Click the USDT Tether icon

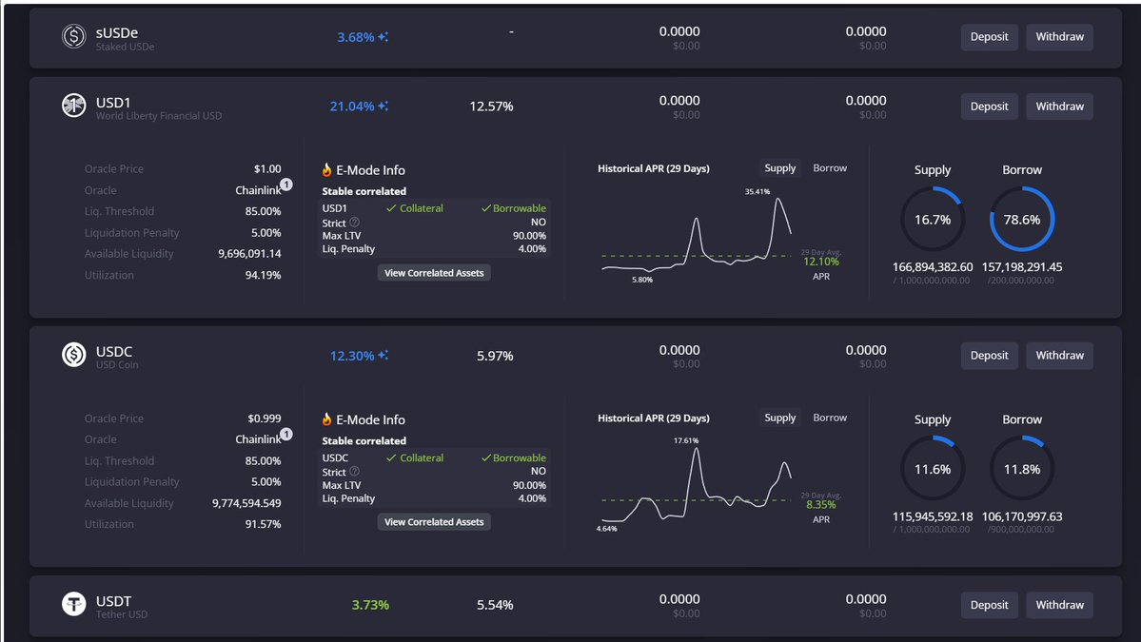tap(74, 604)
